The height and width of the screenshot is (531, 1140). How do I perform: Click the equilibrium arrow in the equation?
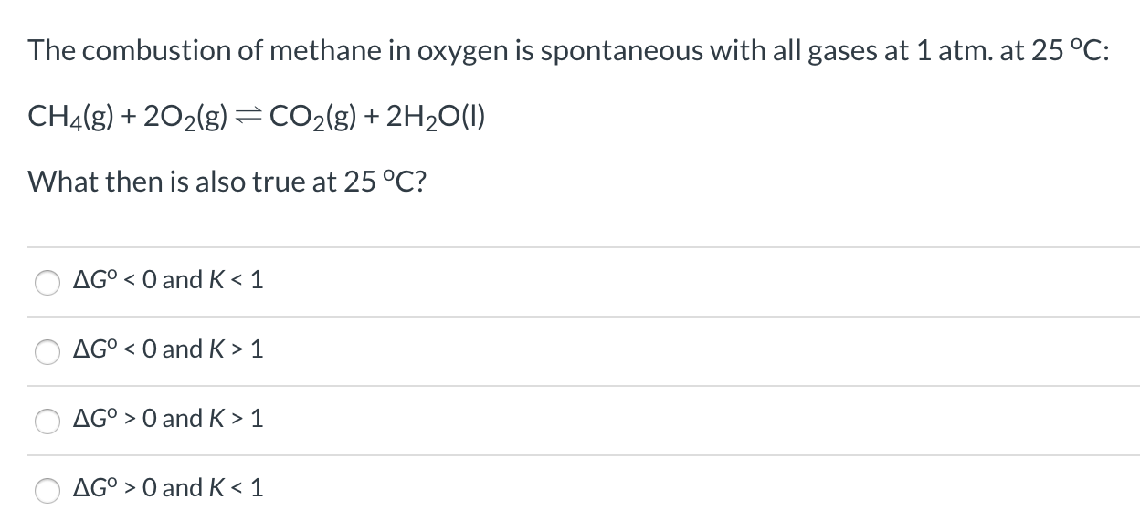[248, 116]
